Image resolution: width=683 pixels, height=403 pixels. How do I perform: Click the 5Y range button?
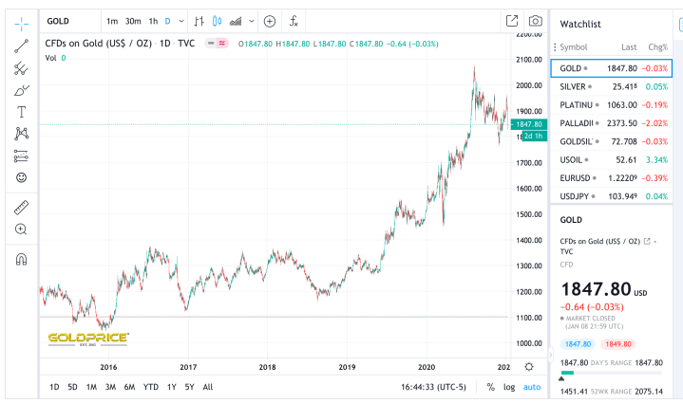(190, 387)
